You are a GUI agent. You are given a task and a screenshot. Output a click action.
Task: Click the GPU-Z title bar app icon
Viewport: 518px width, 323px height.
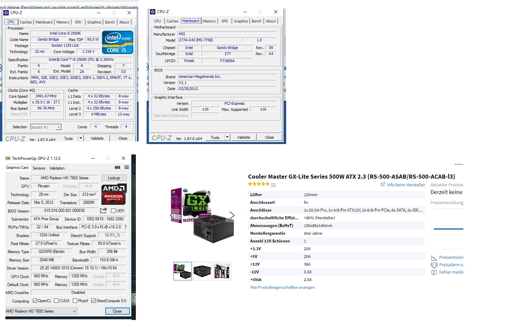(x=8, y=158)
